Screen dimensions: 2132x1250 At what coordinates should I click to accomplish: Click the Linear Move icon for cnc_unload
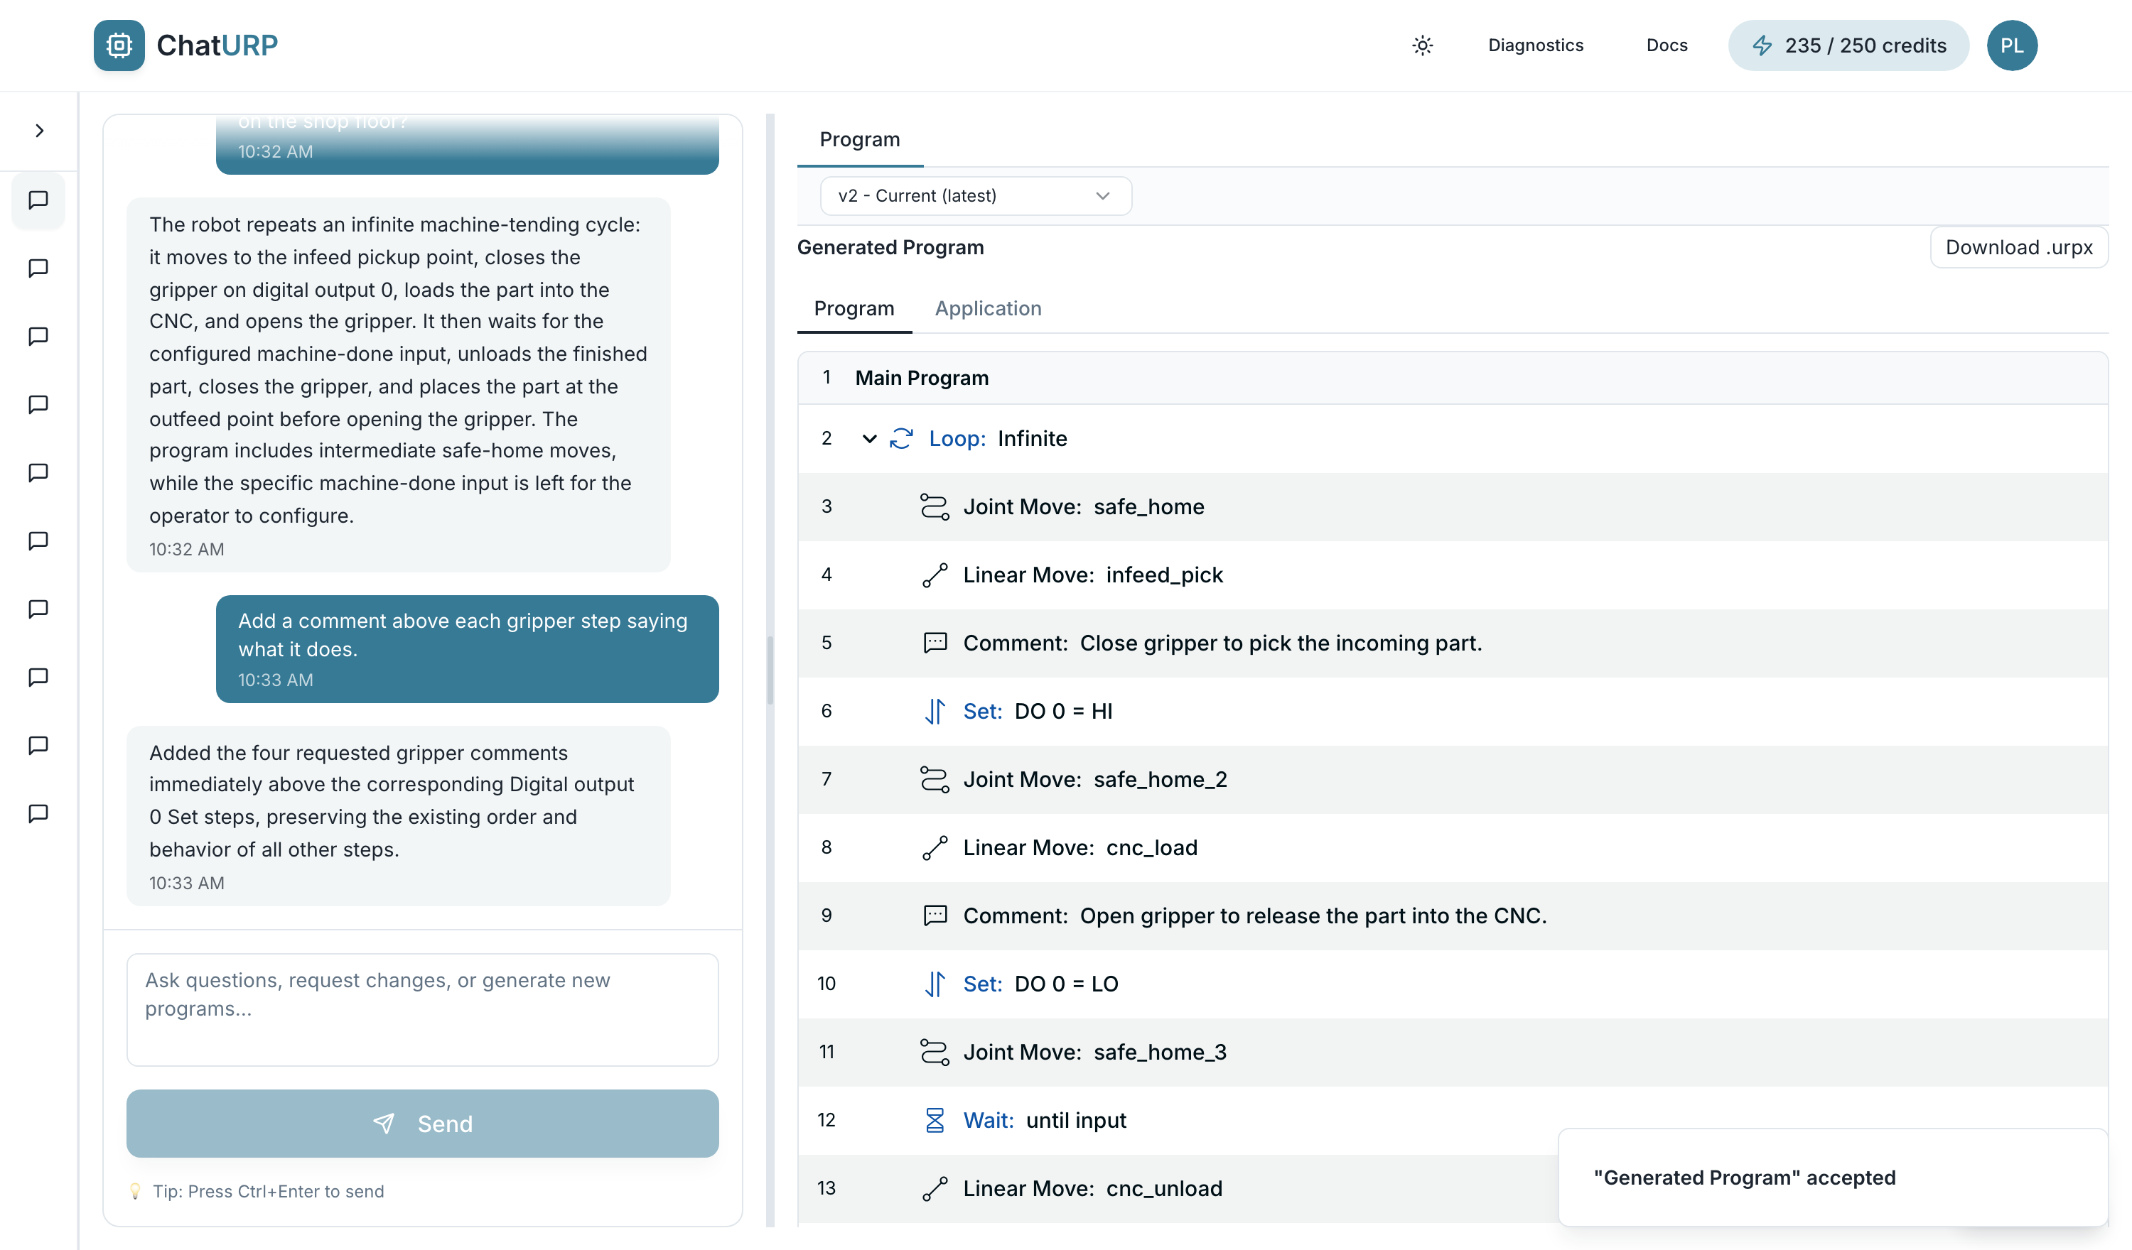(934, 1188)
